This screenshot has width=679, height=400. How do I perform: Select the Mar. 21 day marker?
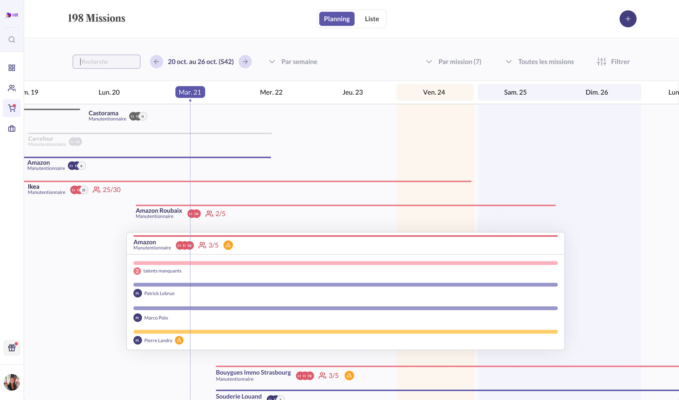[x=190, y=92]
